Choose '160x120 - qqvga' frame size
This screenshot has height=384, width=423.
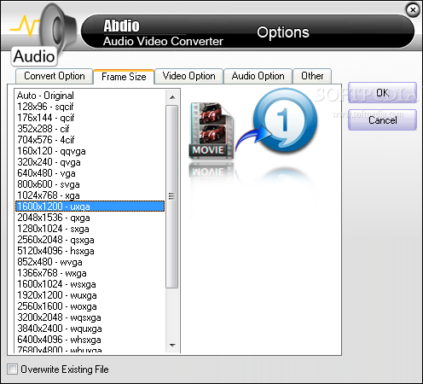[x=90, y=151]
